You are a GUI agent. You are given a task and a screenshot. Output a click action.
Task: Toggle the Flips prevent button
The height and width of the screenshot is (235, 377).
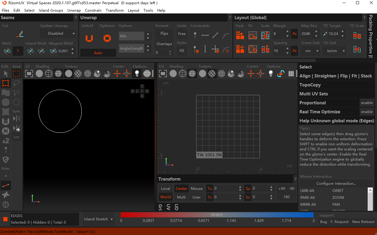[x=164, y=33]
